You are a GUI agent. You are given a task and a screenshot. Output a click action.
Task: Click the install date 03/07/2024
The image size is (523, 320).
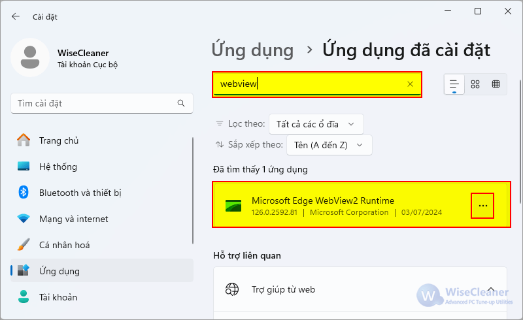[x=422, y=212]
